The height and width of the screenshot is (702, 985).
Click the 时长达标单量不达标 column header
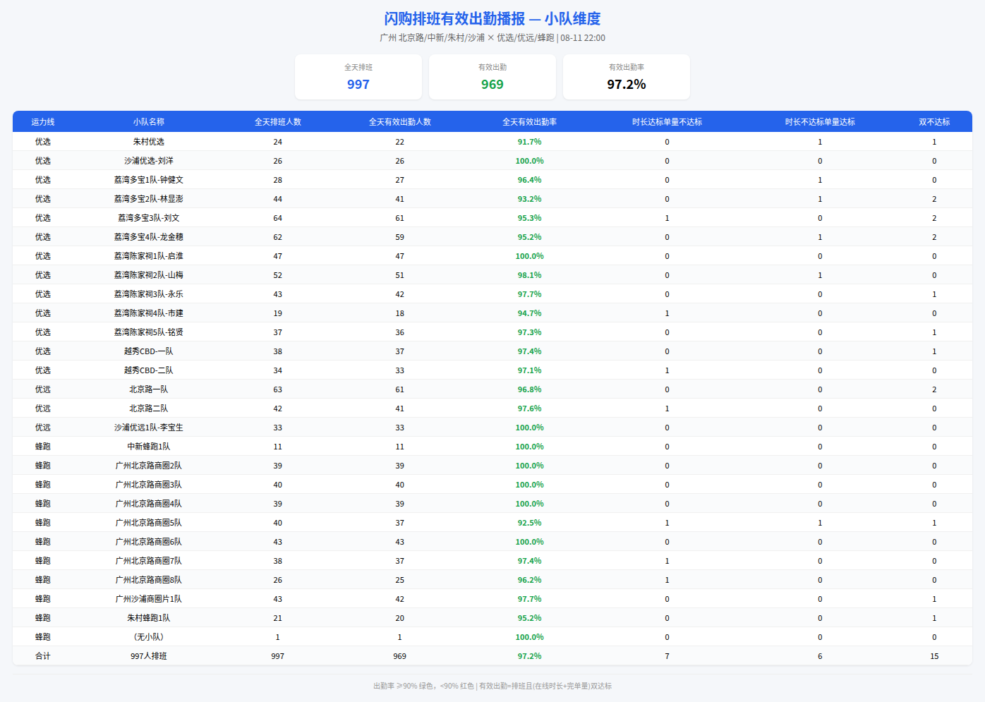tap(667, 122)
